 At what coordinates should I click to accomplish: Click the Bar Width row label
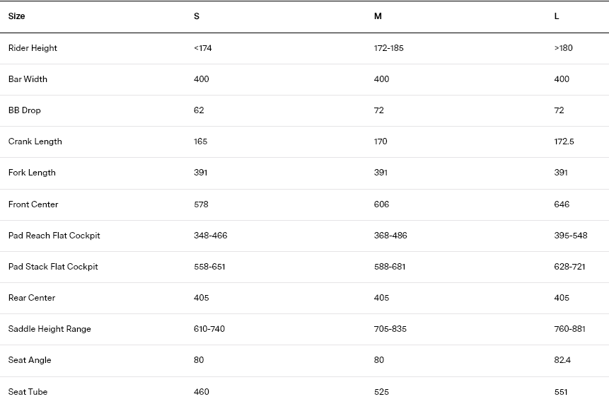point(28,79)
